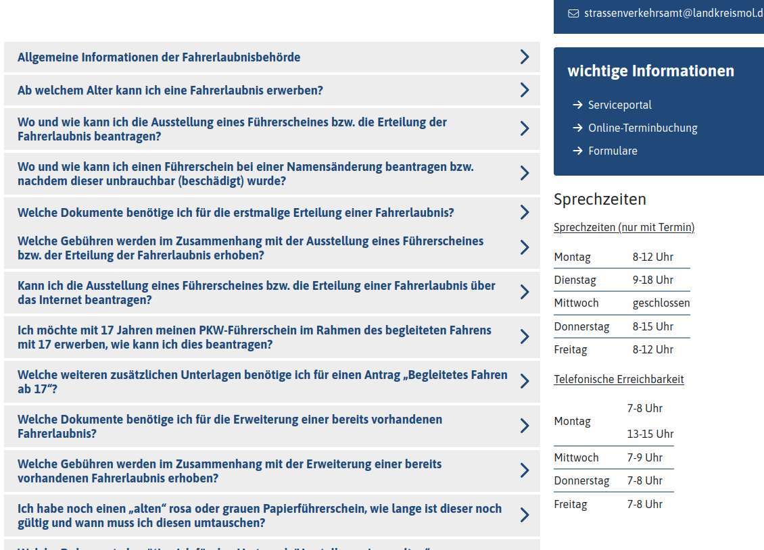764x550 pixels.
Task: Click the arrow icon next to Online-Terminbuchung
Action: coord(577,128)
